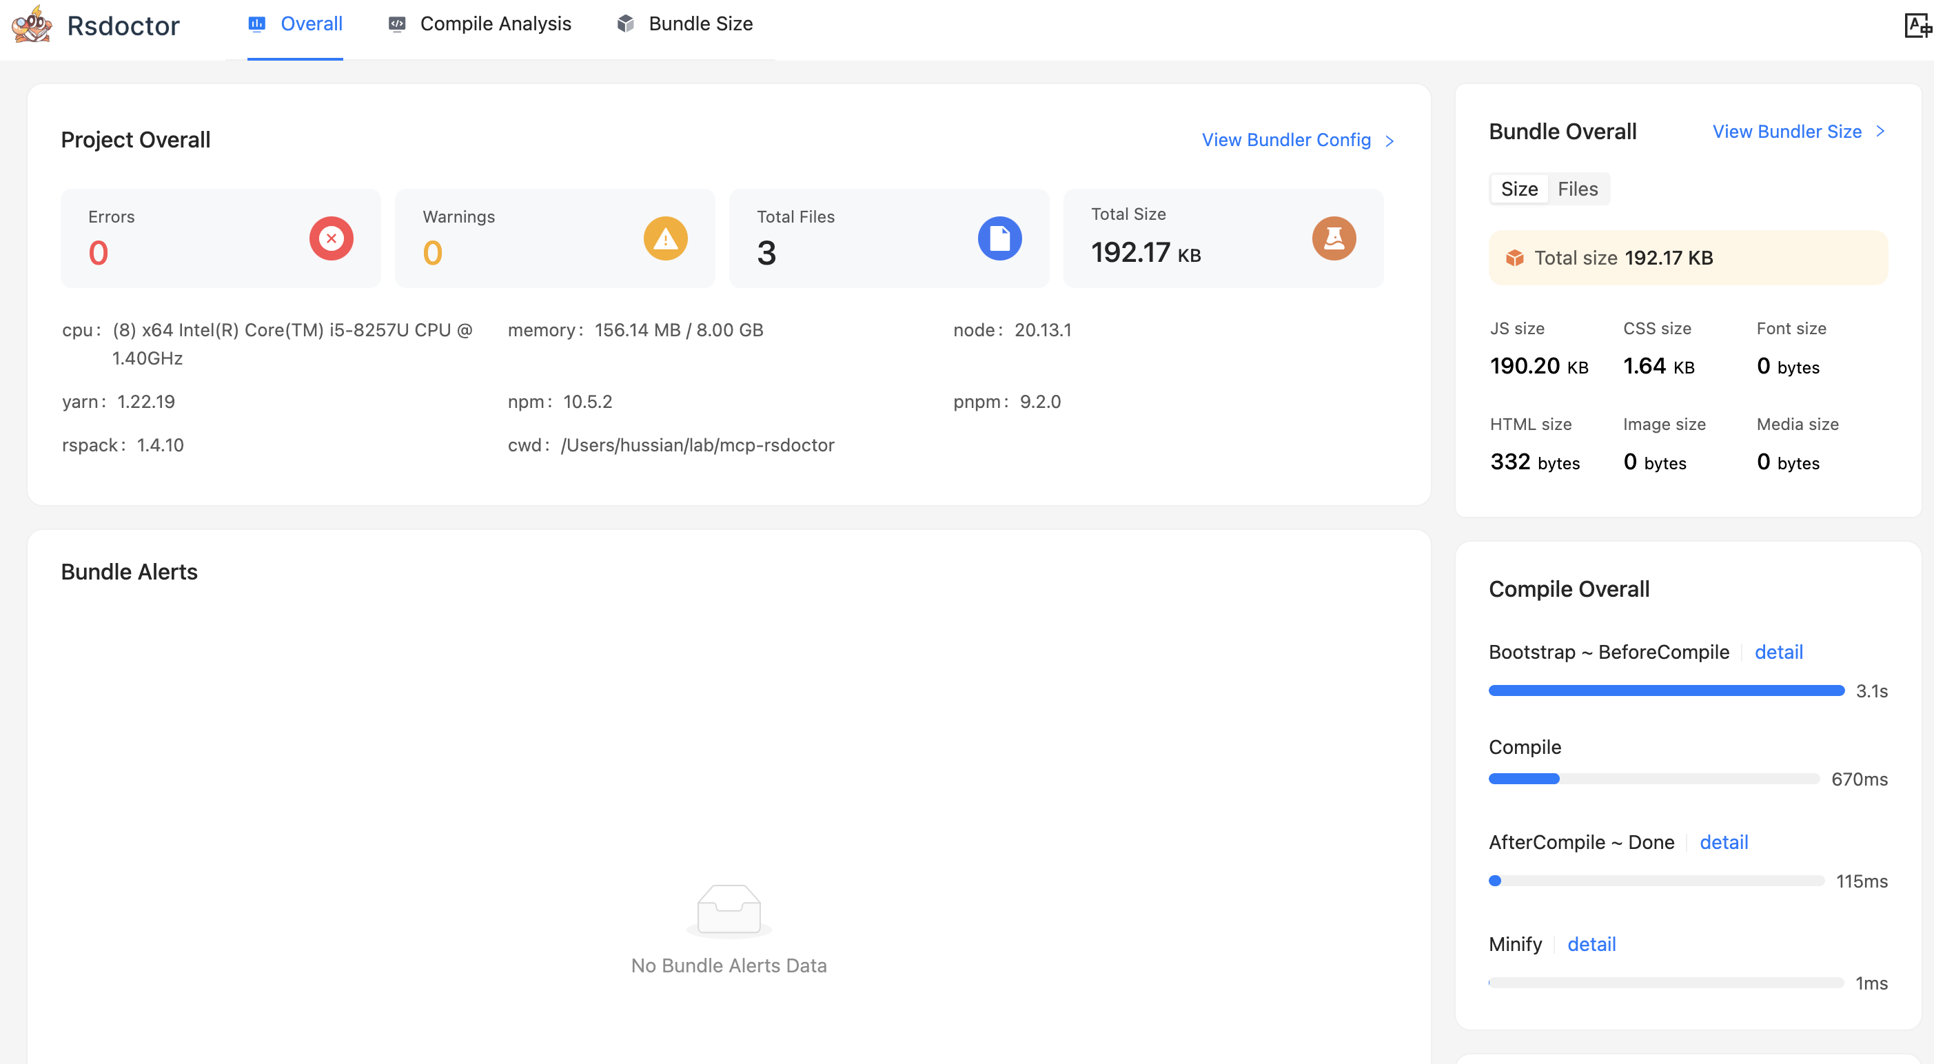Click the Compile 670ms progress bar
The height and width of the screenshot is (1064, 1934).
pyautogui.click(x=1653, y=779)
